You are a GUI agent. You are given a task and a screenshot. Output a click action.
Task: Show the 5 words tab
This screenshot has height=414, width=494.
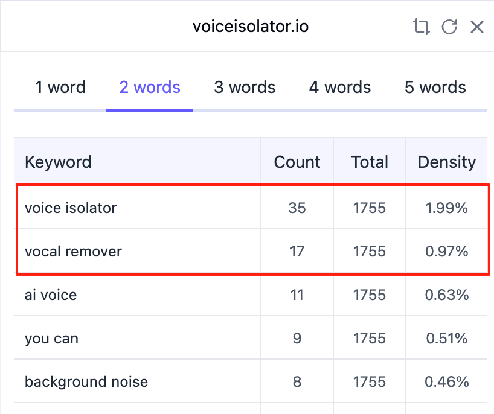[x=435, y=88]
